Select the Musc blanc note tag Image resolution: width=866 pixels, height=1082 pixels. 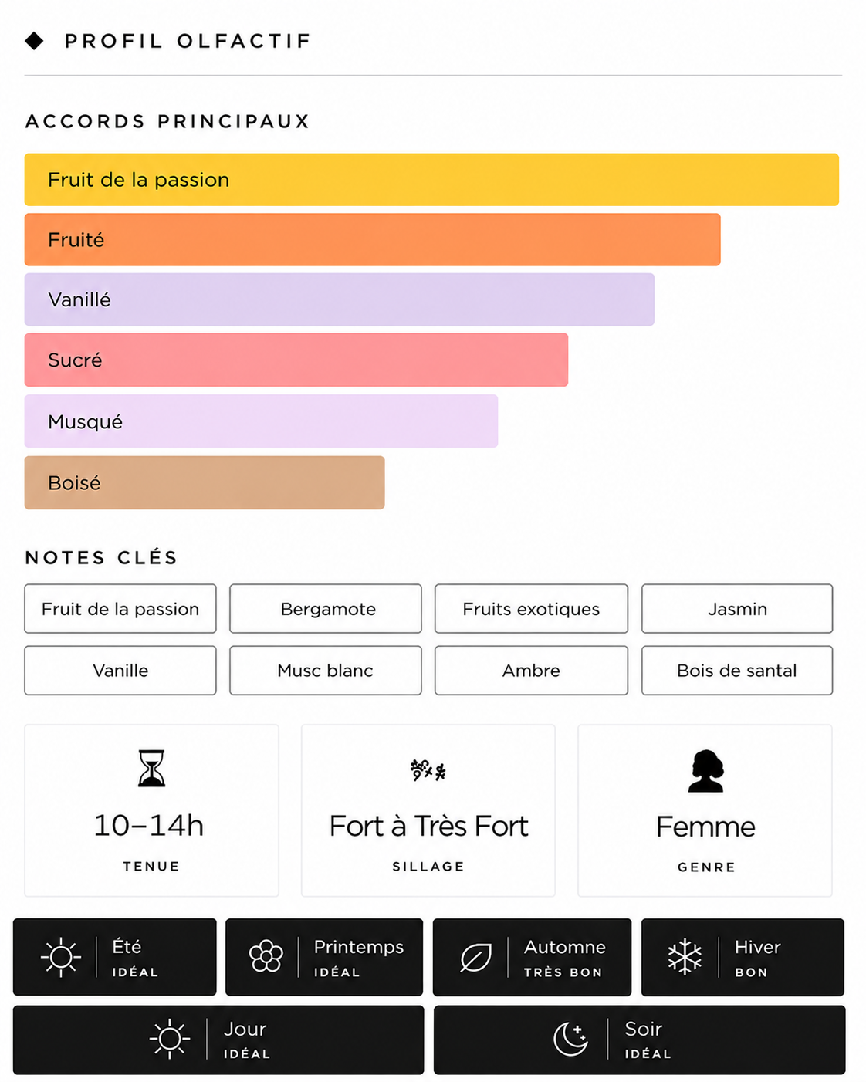pyautogui.click(x=326, y=671)
